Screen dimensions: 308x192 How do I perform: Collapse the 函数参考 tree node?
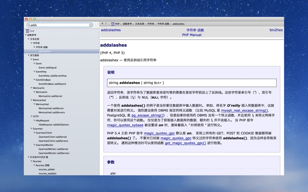pos(26,35)
